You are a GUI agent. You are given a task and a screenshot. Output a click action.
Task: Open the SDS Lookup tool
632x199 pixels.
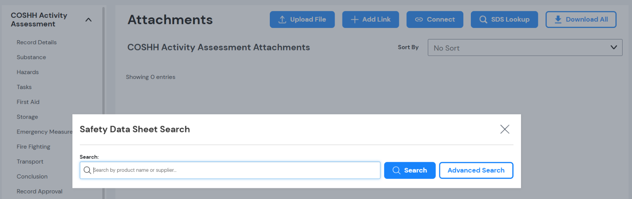click(504, 19)
